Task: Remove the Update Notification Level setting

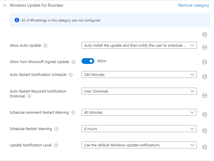Action: [x=205, y=147]
